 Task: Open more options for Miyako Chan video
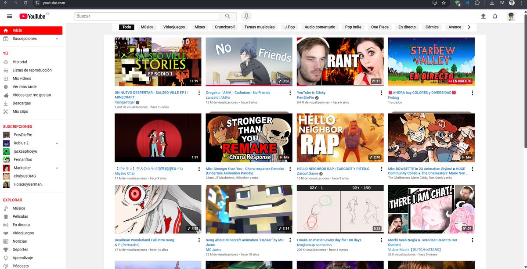[x=199, y=169]
